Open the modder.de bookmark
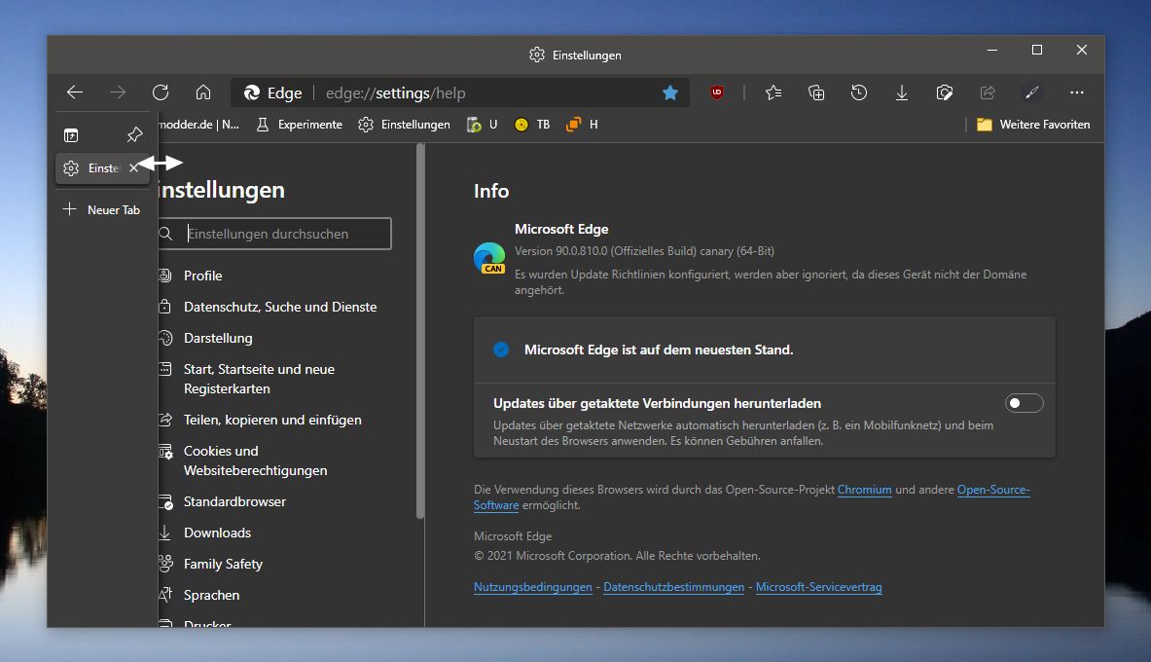This screenshot has height=662, width=1151. click(198, 125)
